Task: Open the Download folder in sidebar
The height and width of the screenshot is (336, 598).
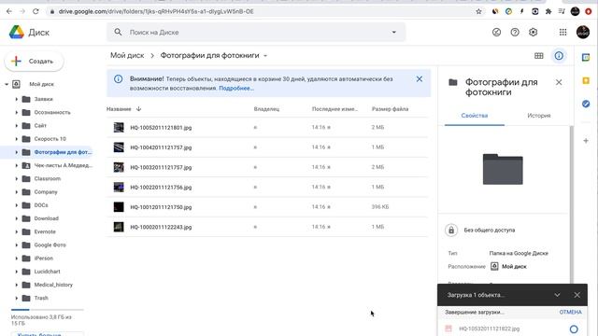Action: click(x=46, y=218)
